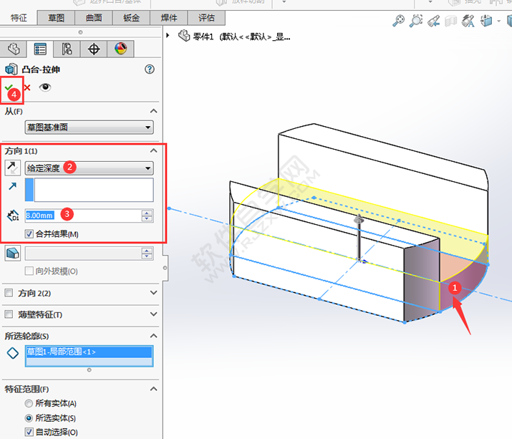Enable 薄壁特征(T) checkbox
Image resolution: width=512 pixels, height=439 pixels.
tap(9, 314)
